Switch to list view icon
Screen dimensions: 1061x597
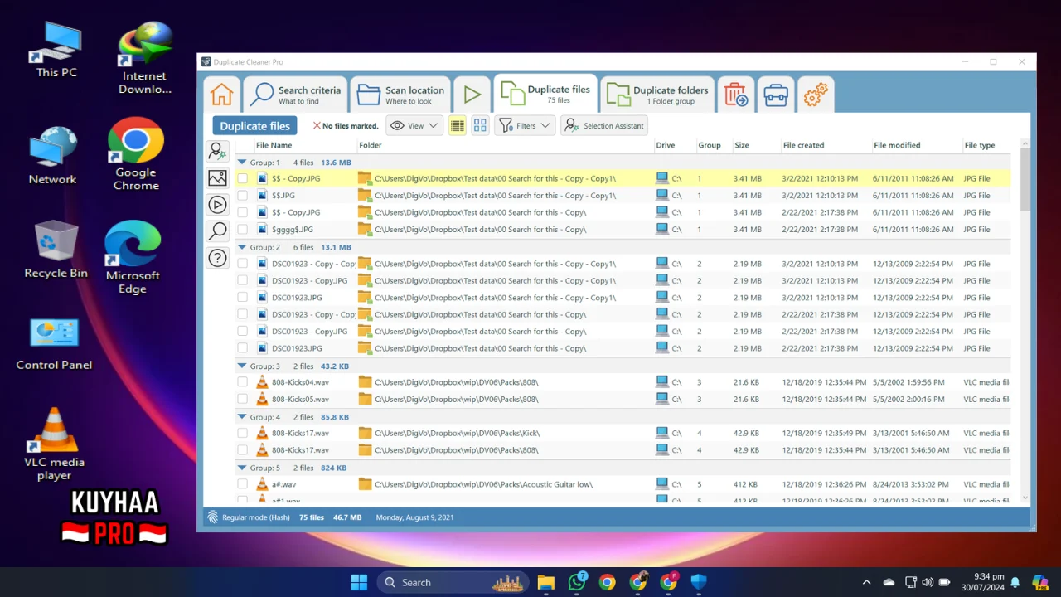457,126
